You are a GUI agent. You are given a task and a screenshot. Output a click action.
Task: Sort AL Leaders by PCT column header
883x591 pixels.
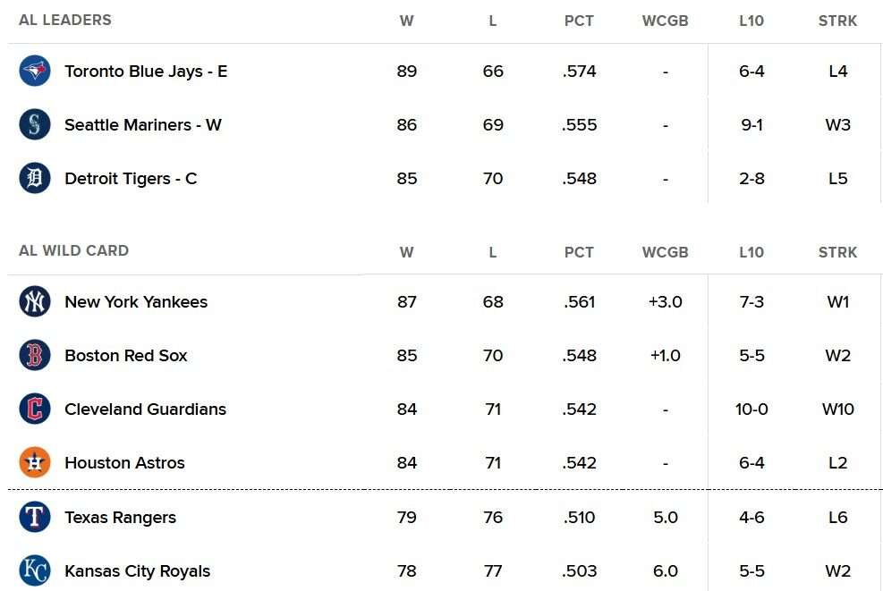coord(579,21)
